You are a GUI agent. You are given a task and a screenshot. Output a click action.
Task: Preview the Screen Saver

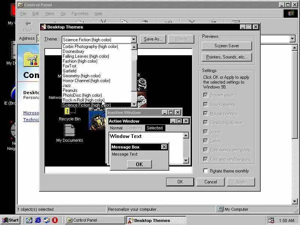pos(227,46)
